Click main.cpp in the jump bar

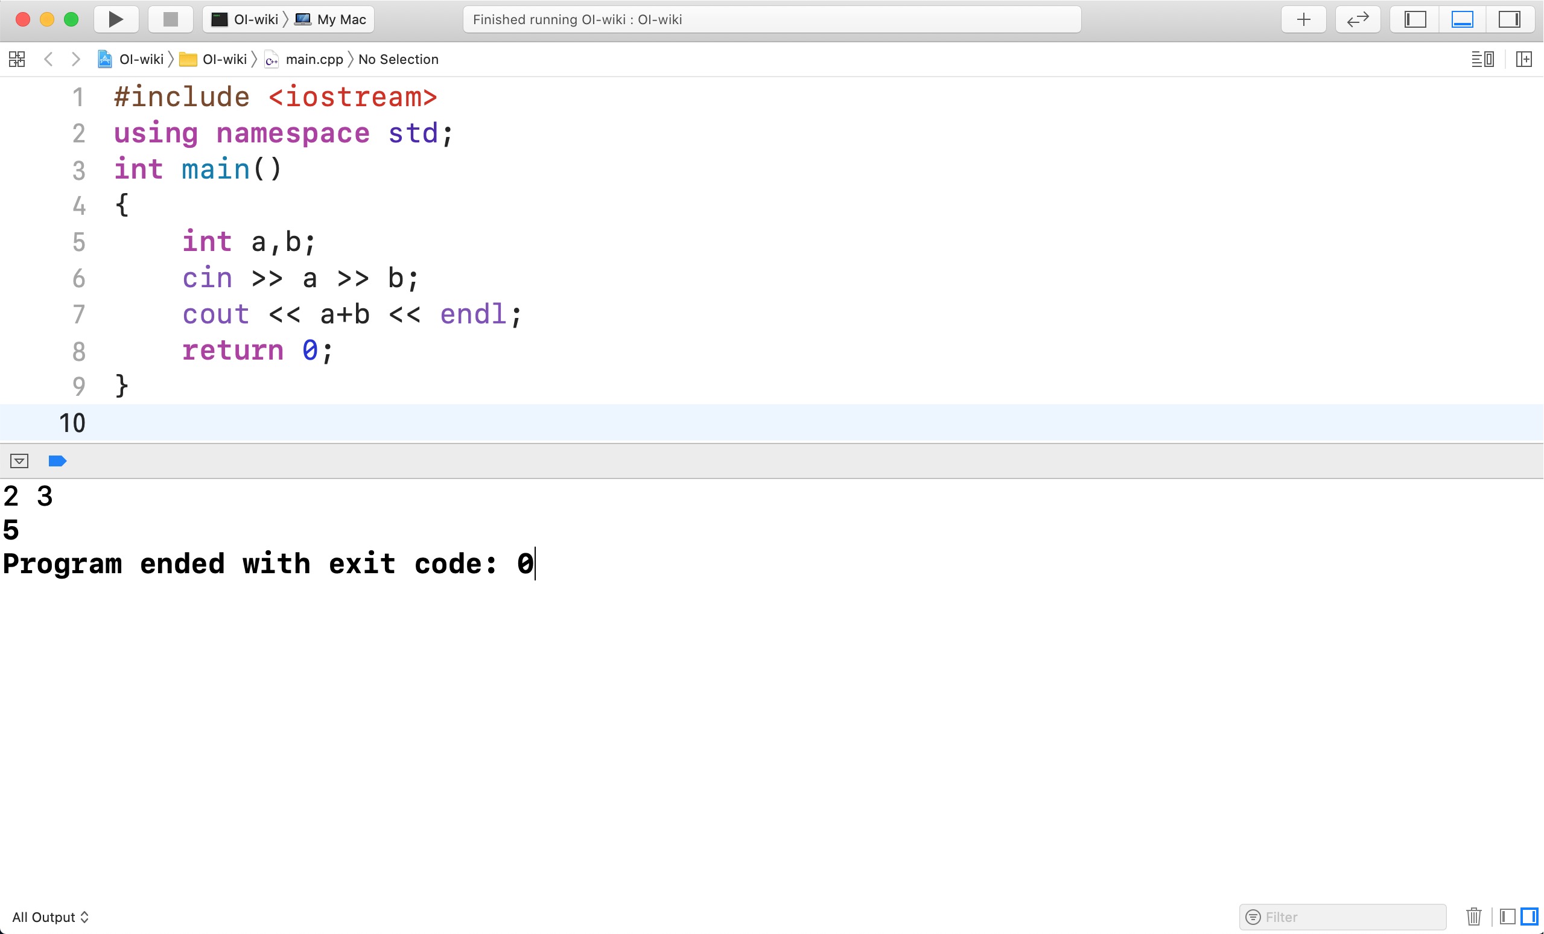[x=313, y=60]
